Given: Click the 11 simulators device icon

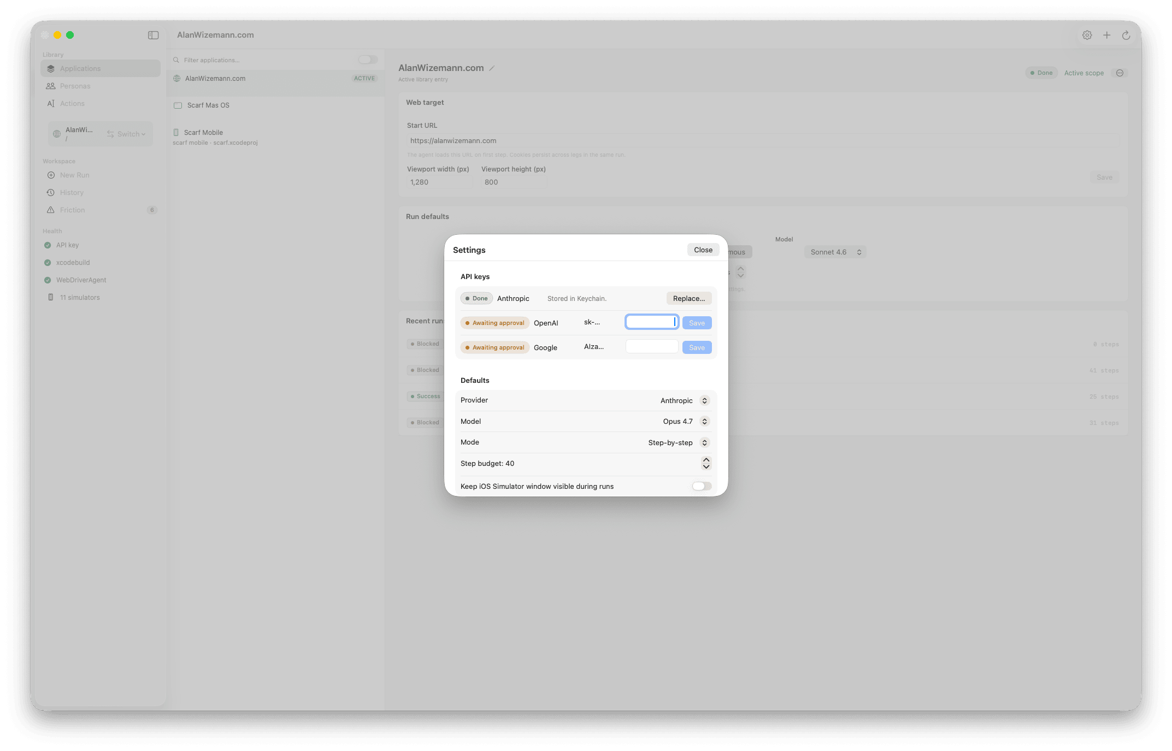Looking at the screenshot, I should pyautogui.click(x=51, y=297).
